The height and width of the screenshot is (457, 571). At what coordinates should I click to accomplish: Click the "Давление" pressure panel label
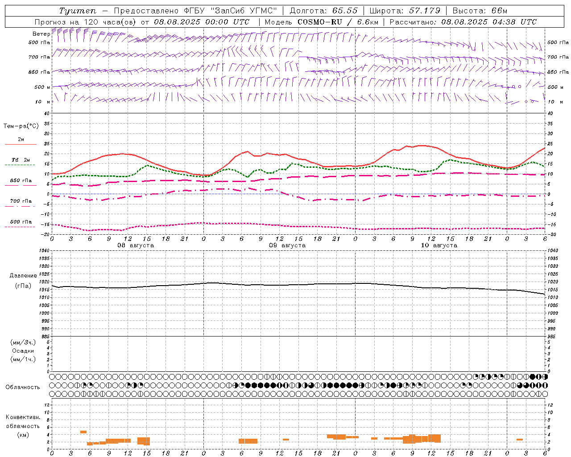click(x=23, y=276)
